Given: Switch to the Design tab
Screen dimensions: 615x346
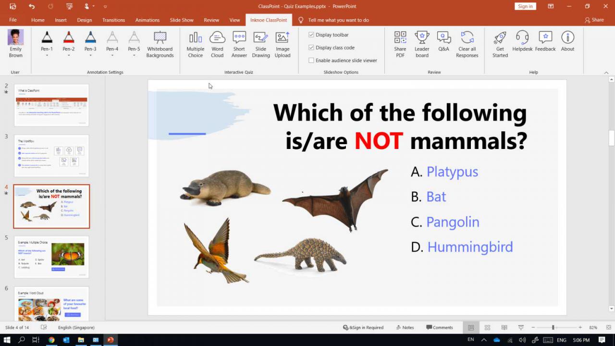Looking at the screenshot, I should pos(85,20).
